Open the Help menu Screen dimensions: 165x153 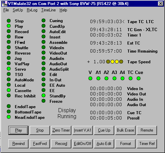click(x=63, y=10)
